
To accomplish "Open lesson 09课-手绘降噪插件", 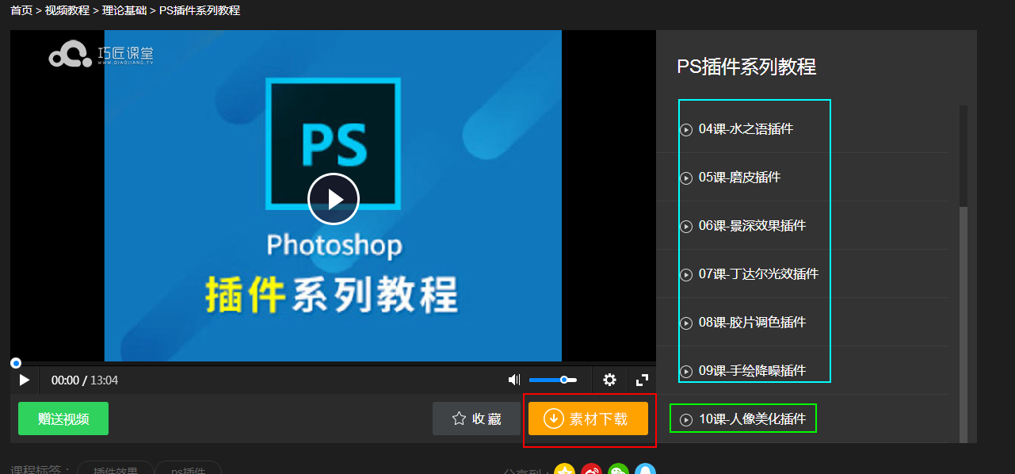I will click(752, 371).
